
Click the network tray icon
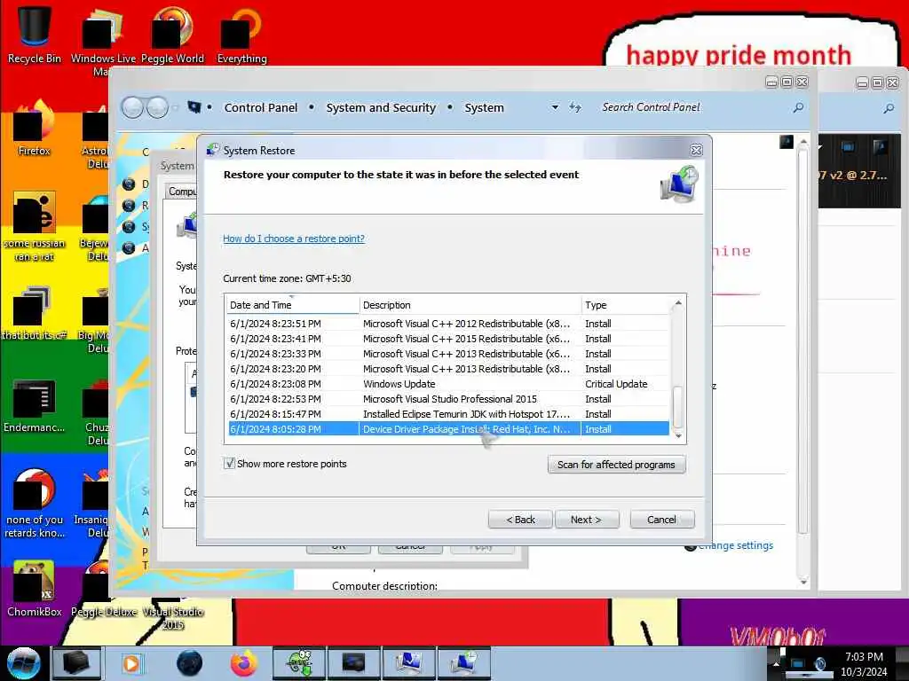pos(798,664)
